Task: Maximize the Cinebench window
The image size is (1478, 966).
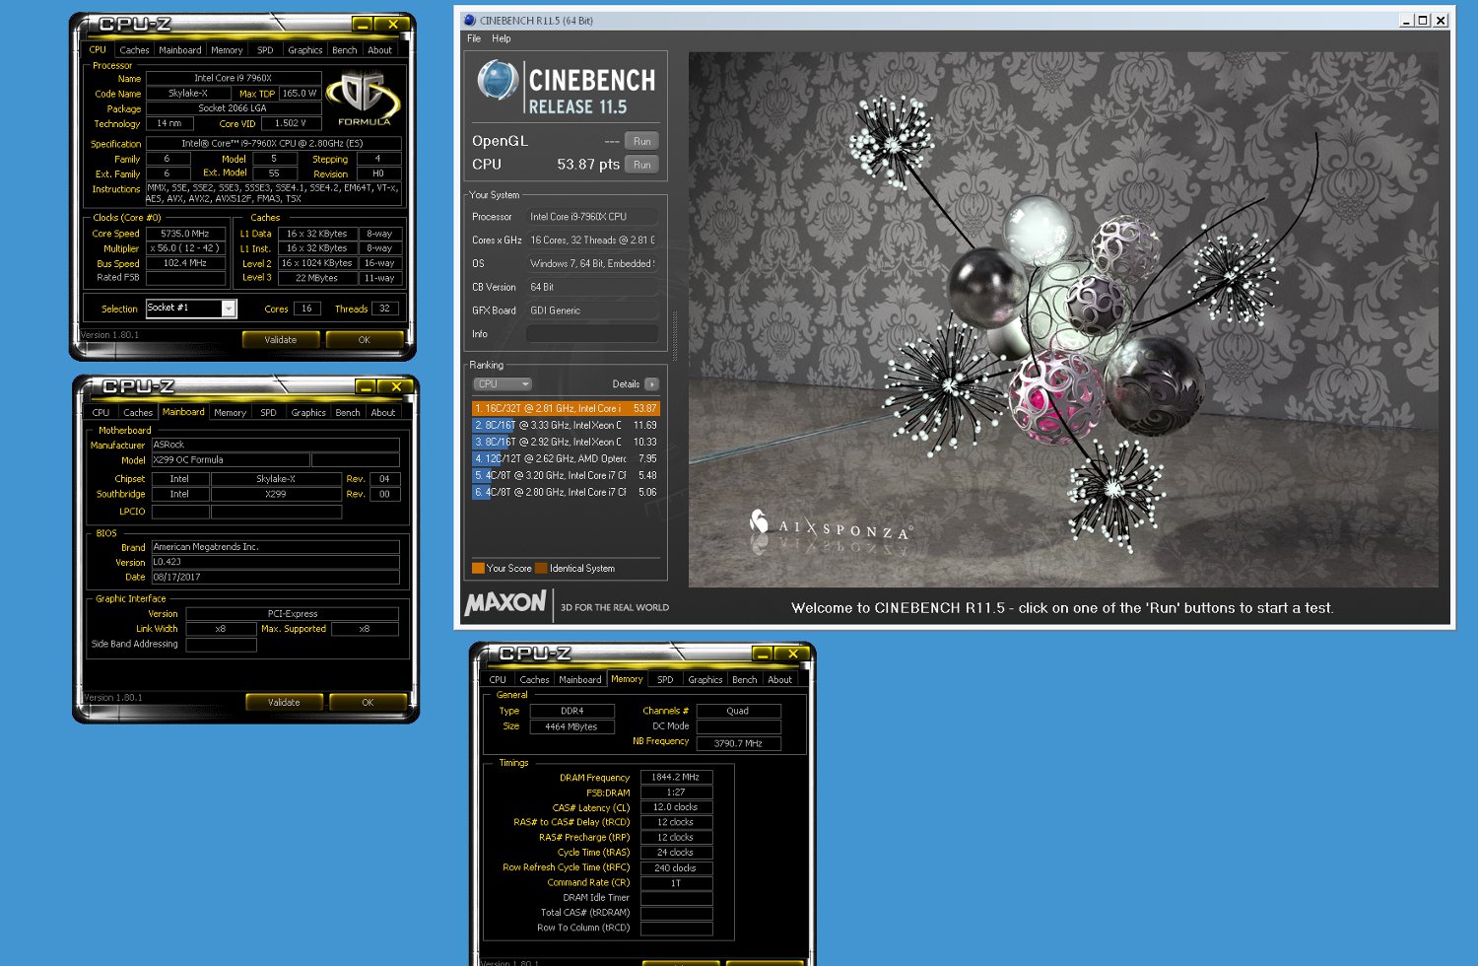Action: click(x=1423, y=20)
